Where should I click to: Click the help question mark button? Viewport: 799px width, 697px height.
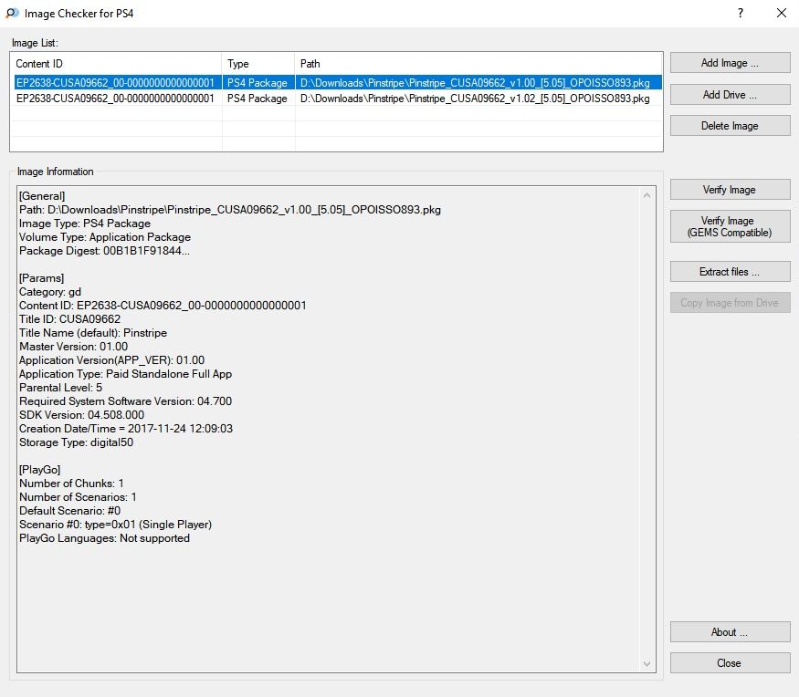click(741, 14)
